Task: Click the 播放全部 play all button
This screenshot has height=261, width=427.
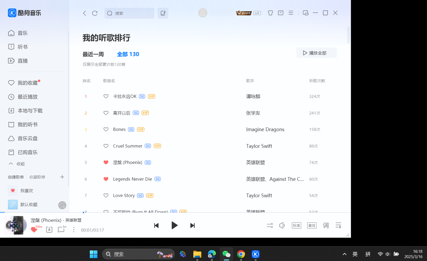Action: tap(316, 53)
